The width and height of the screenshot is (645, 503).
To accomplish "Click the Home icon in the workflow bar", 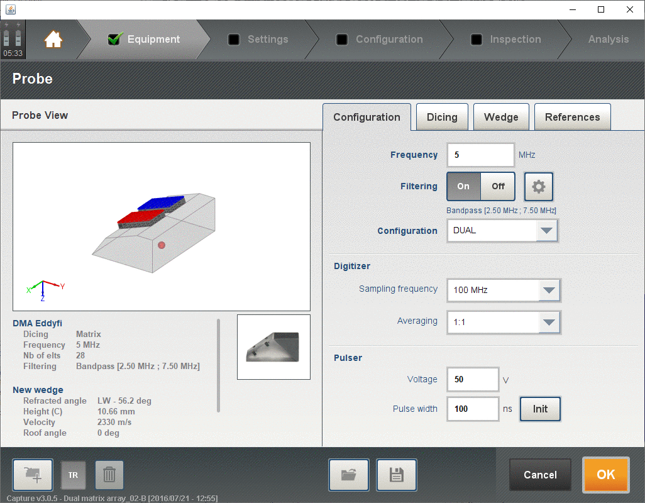I will [53, 39].
